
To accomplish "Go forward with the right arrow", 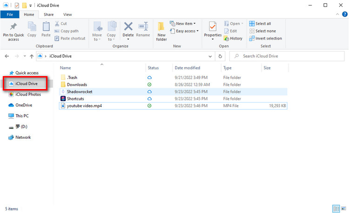I will (17, 56).
